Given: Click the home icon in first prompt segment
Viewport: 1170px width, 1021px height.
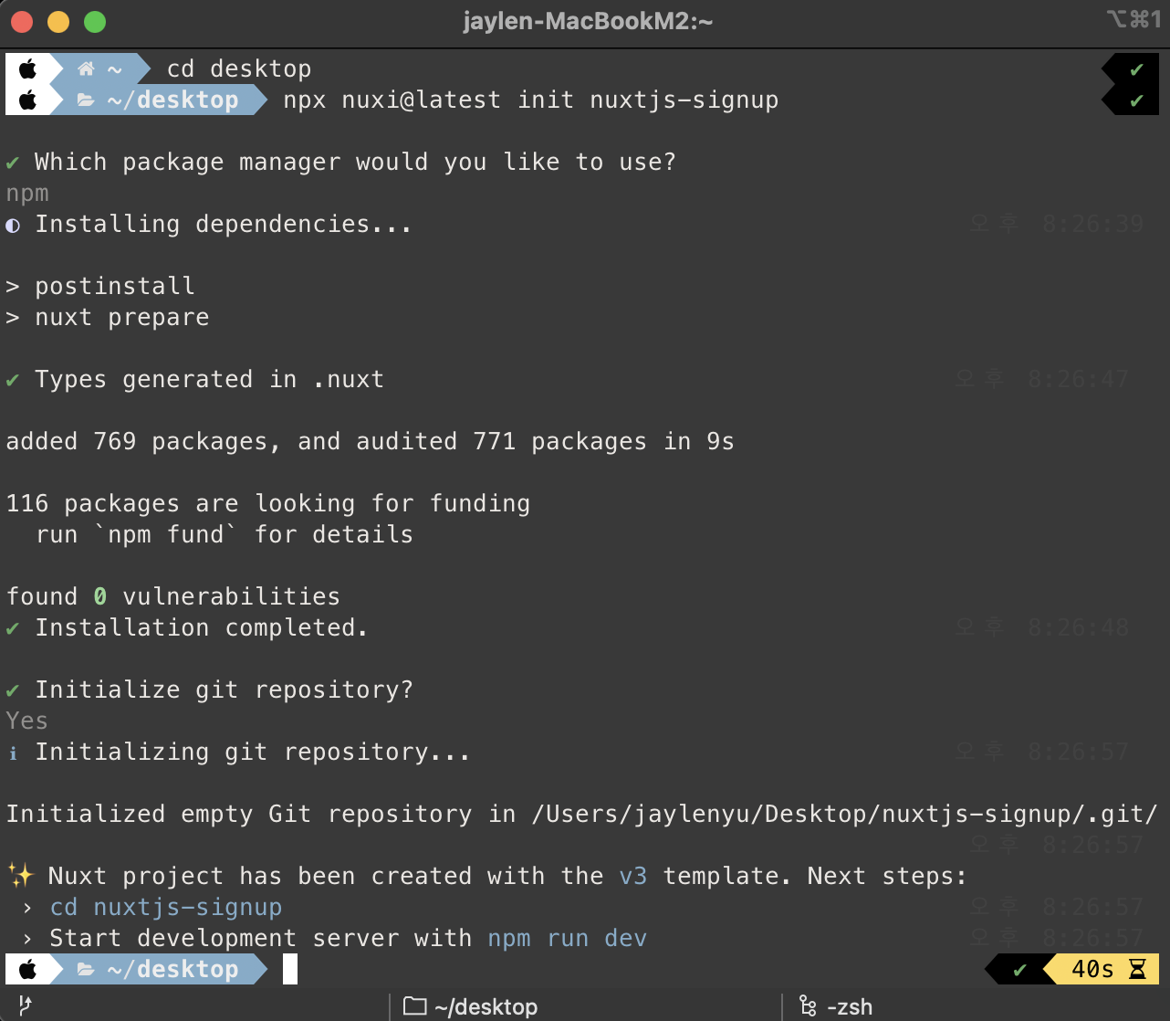Looking at the screenshot, I should click(87, 69).
